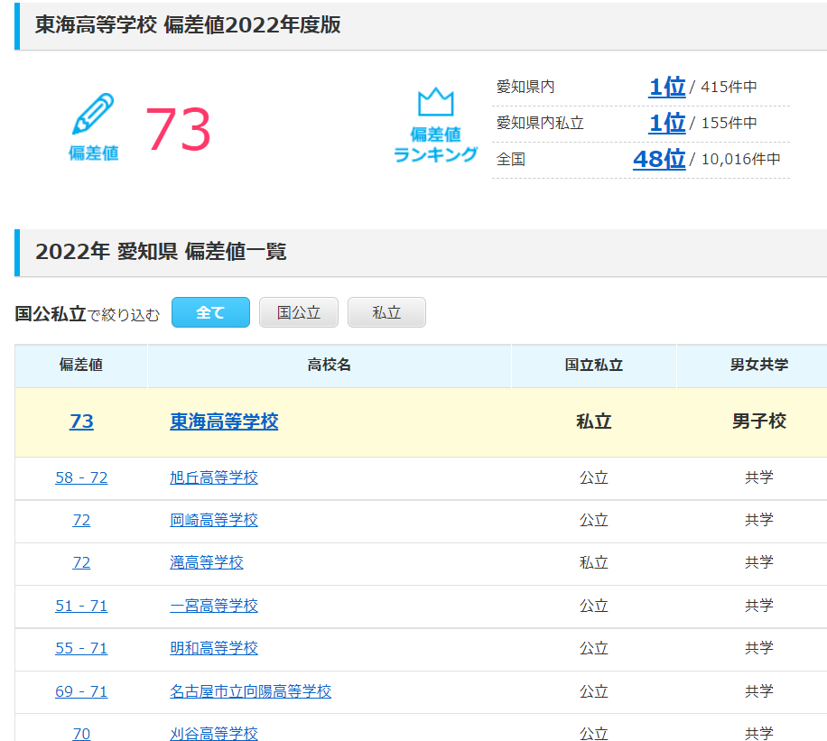Click 私立 cell in 滝高等学校 row

pyautogui.click(x=594, y=562)
